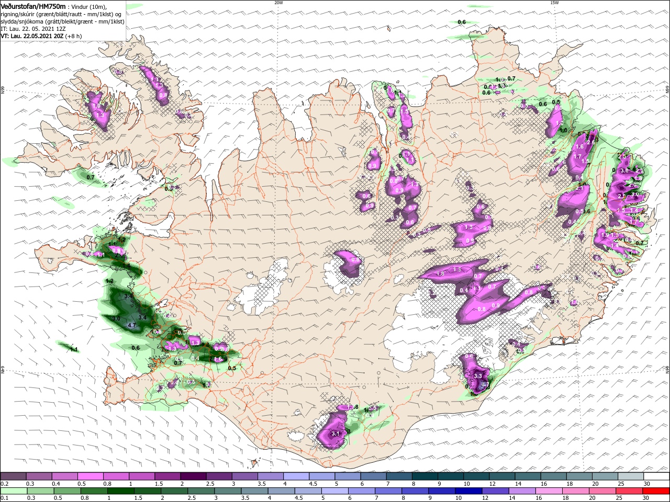
Task: Click the '15W' longitude label
Action: [x=555, y=3]
